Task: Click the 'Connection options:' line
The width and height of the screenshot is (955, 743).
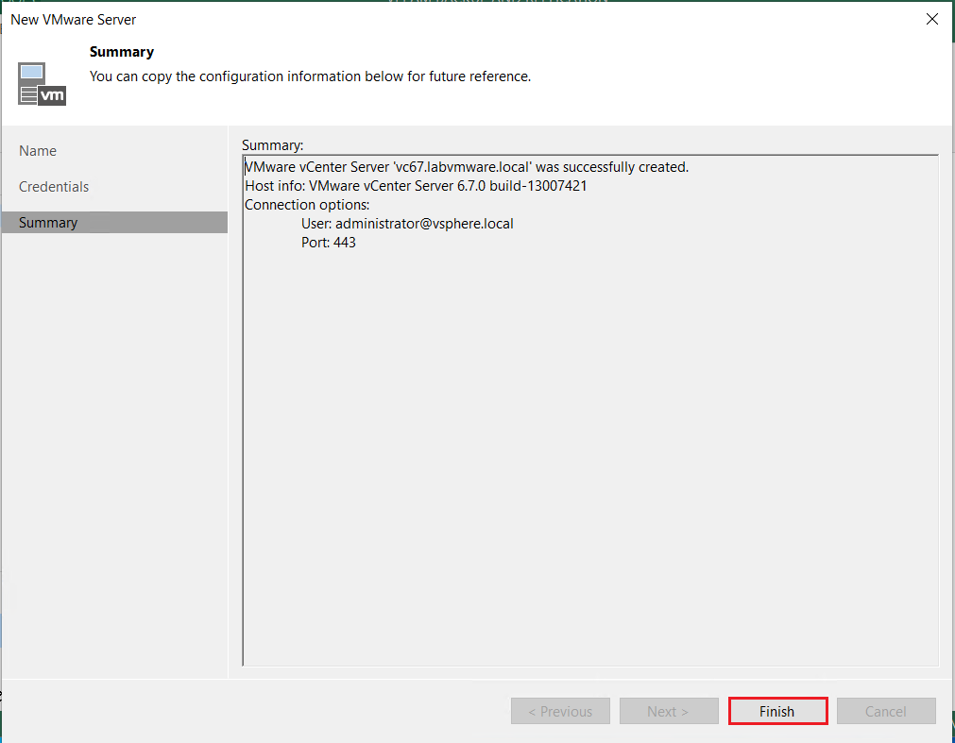Action: pyautogui.click(x=307, y=205)
